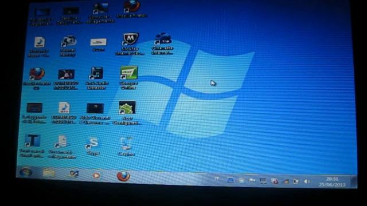Open the Action Center flag tray icon
367x206 pixels.
252,180
